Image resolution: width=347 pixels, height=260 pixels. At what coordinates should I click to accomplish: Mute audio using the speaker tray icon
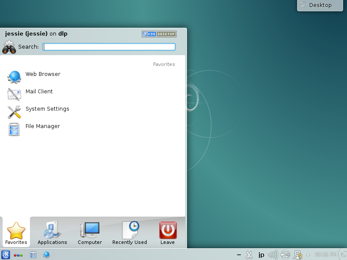pyautogui.click(x=272, y=255)
